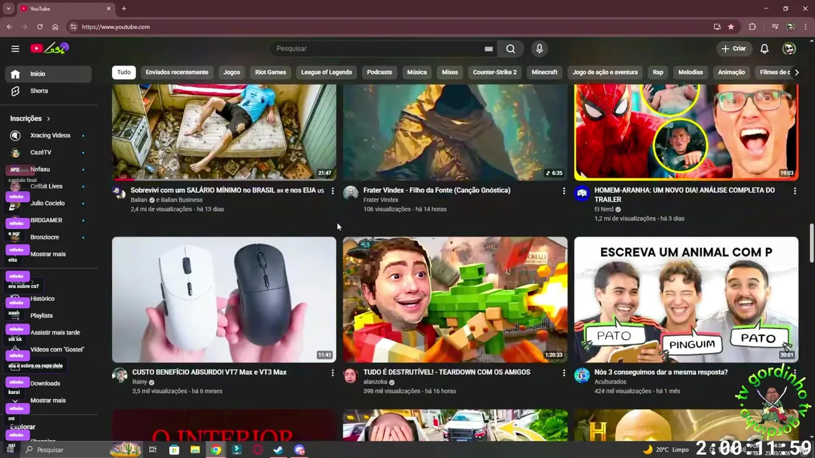The height and width of the screenshot is (458, 815).
Task: Click the Criar button
Action: [x=733, y=48]
